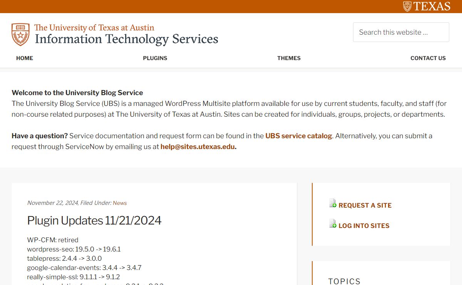Click the 'Have a question?' bold text
This screenshot has width=462, height=285.
coord(40,136)
